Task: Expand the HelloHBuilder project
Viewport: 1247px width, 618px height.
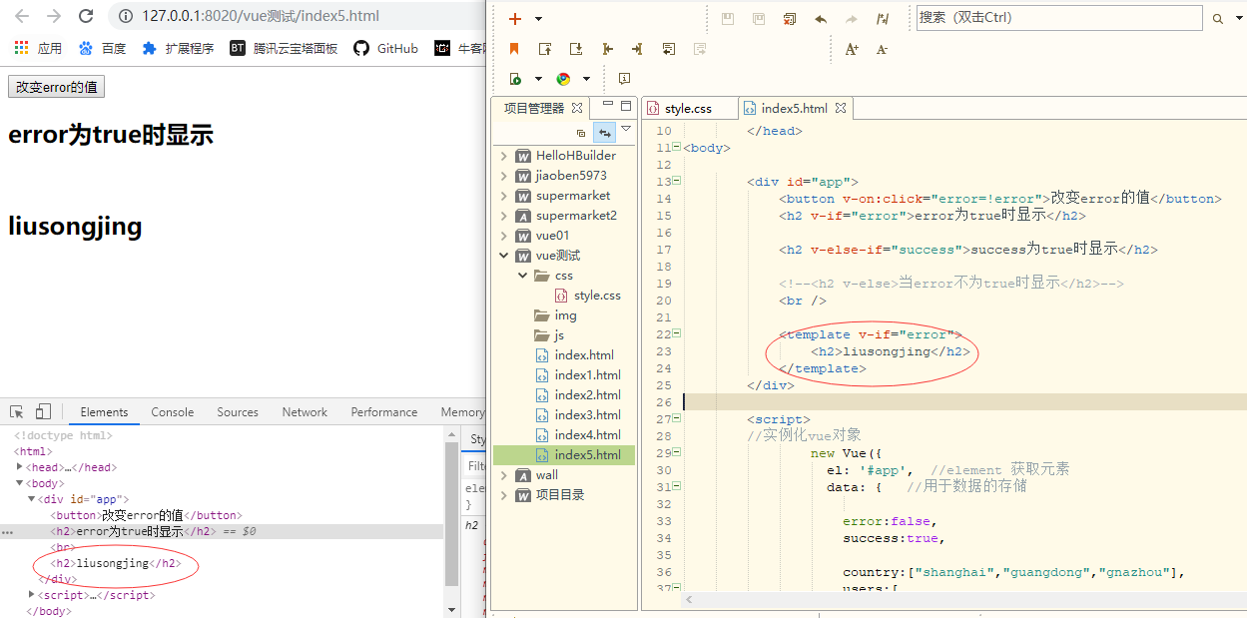Action: coord(504,156)
